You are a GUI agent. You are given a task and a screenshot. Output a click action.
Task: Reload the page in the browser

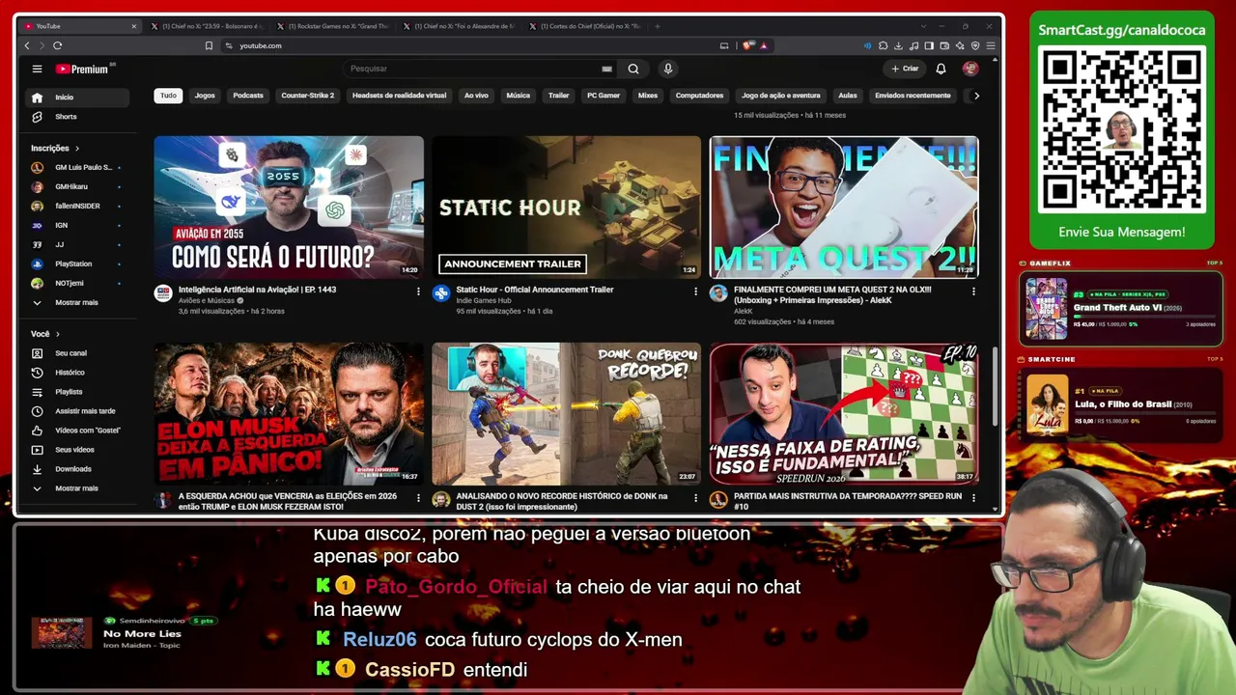[x=58, y=45]
